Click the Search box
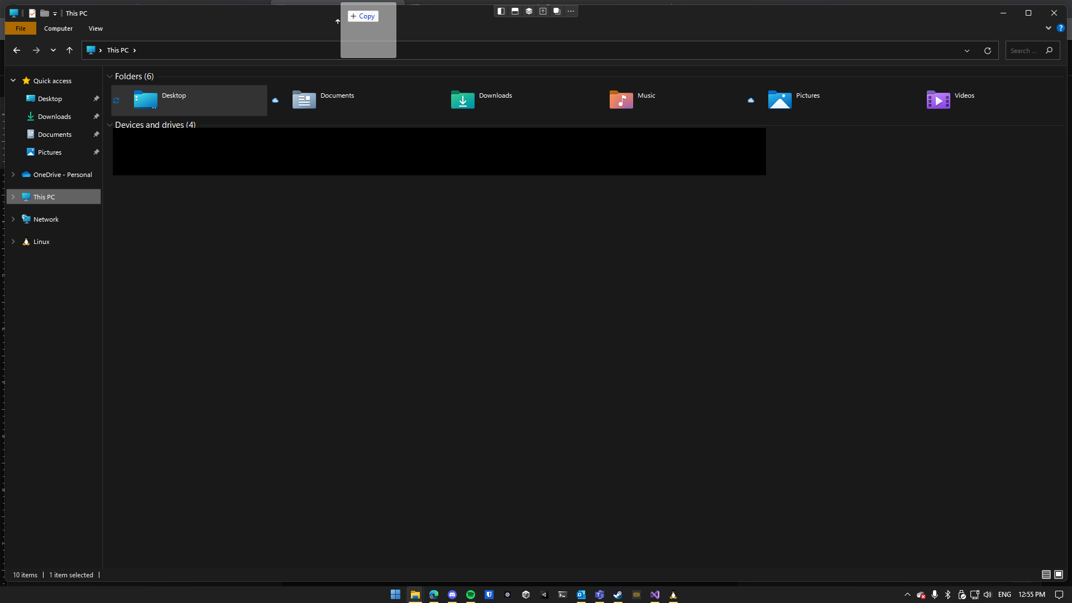Image resolution: width=1072 pixels, height=603 pixels. click(x=1025, y=51)
